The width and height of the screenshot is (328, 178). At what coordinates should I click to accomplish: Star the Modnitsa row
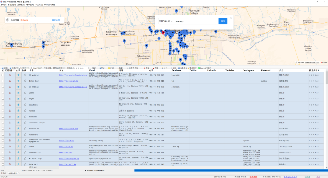click(x=25, y=116)
